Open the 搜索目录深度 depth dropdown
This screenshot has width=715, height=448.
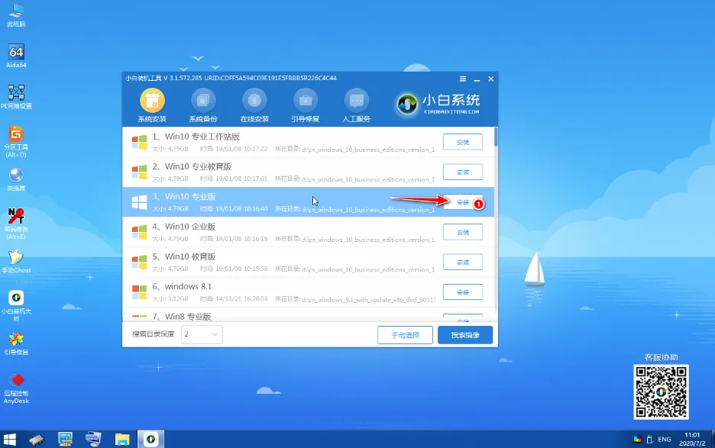201,334
